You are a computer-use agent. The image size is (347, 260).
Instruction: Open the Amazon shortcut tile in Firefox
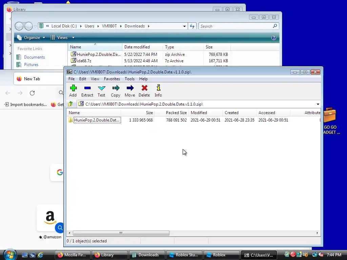click(50, 218)
